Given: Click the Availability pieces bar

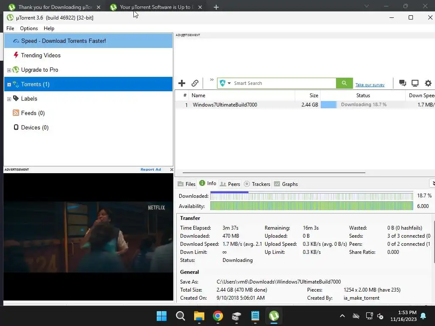Looking at the screenshot, I should [311, 206].
